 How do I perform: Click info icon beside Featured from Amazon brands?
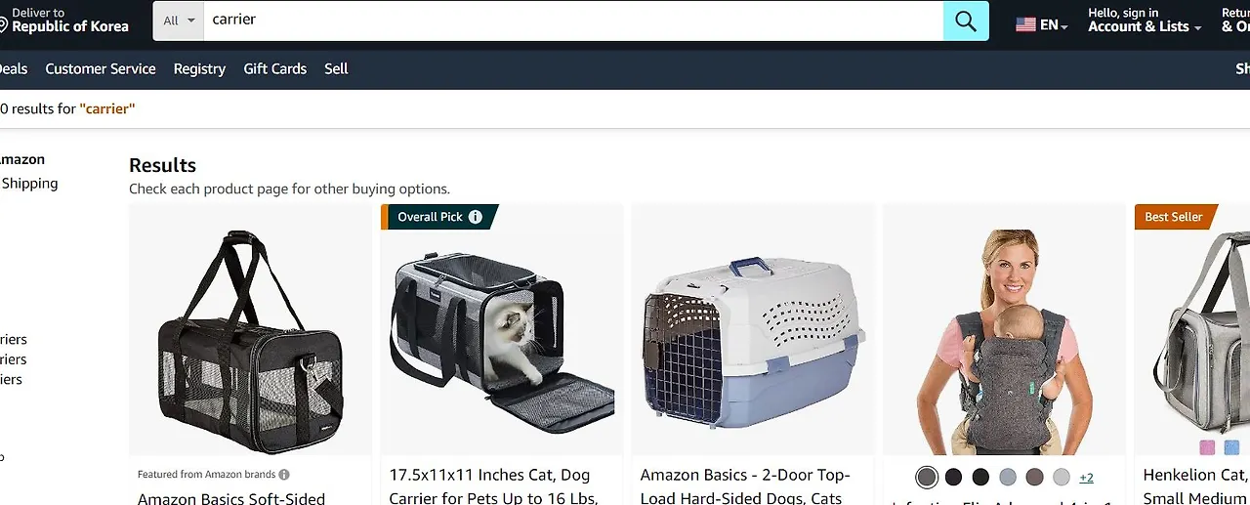(284, 475)
